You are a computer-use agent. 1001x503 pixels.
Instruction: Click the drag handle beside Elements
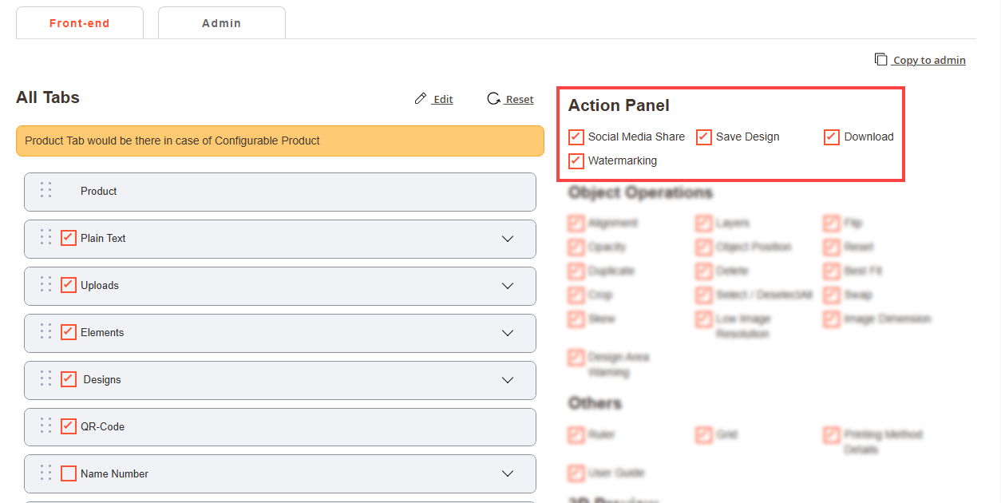point(46,332)
